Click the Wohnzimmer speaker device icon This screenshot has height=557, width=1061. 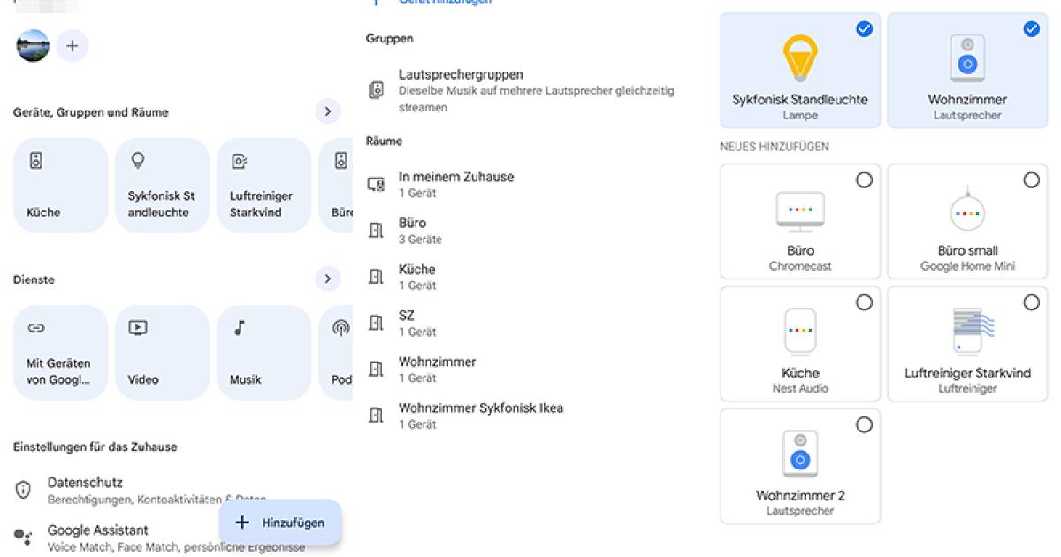coord(967,59)
